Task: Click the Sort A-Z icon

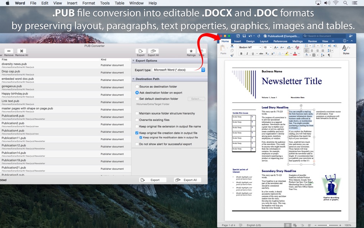Action: point(323,55)
